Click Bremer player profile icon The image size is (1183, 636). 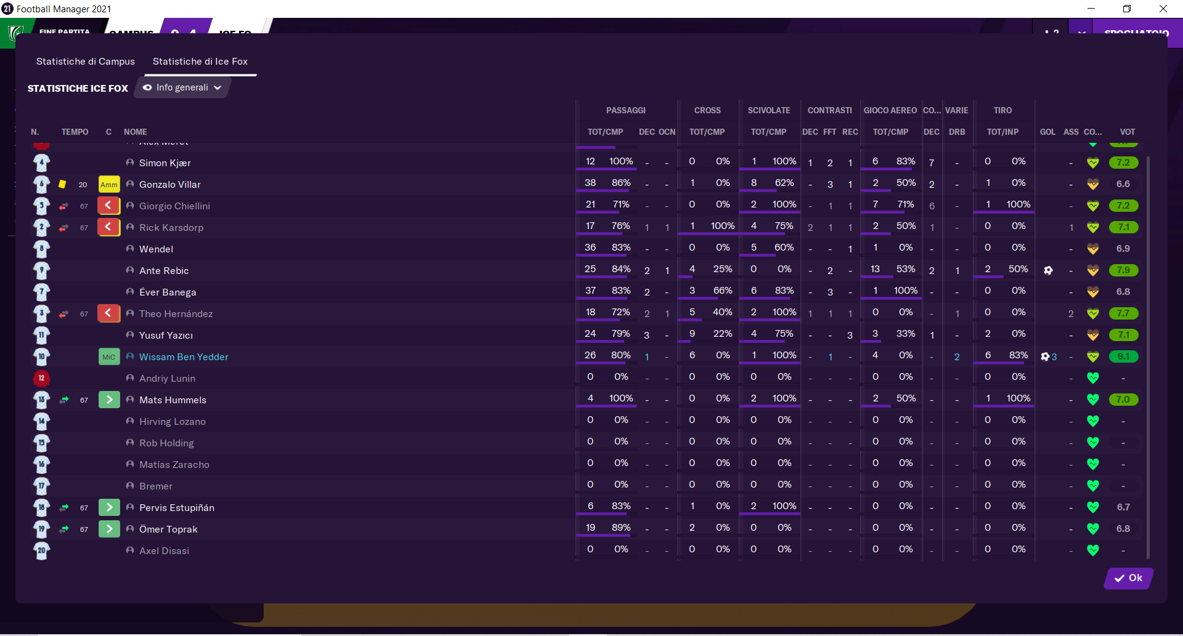coord(130,486)
